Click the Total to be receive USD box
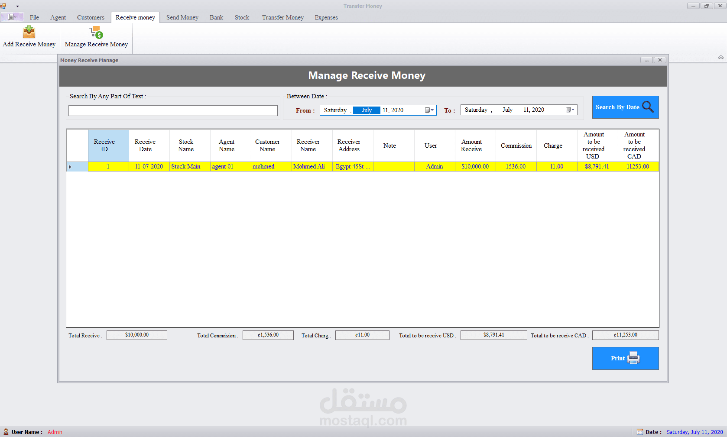The image size is (727, 437). 494,335
